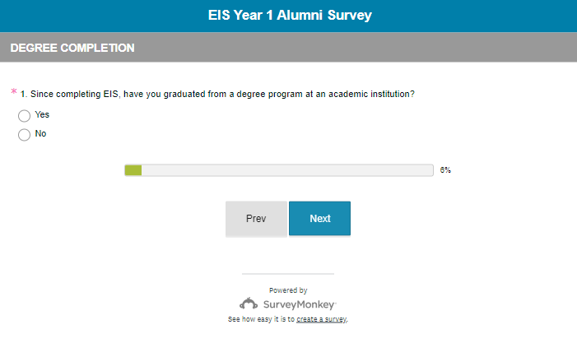This screenshot has width=577, height=357.
Task: Click the "EIS Year 1 Alumni Survey" title
Action: pos(288,15)
